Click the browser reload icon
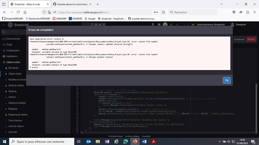The width and height of the screenshot is (259, 145). point(18,12)
